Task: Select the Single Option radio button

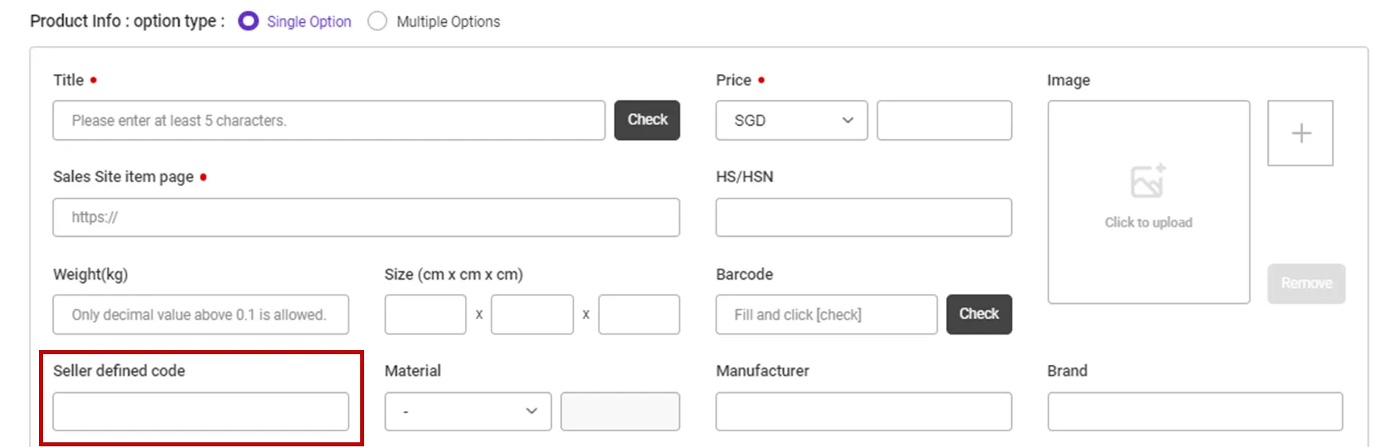Action: (x=248, y=21)
